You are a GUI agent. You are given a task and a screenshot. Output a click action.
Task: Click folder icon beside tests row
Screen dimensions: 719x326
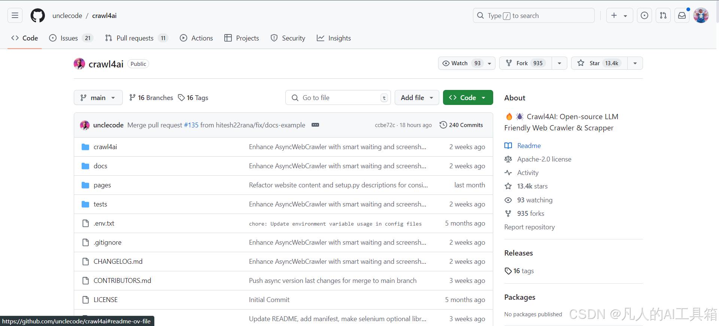(x=85, y=204)
